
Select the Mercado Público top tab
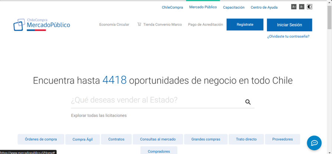(203, 7)
